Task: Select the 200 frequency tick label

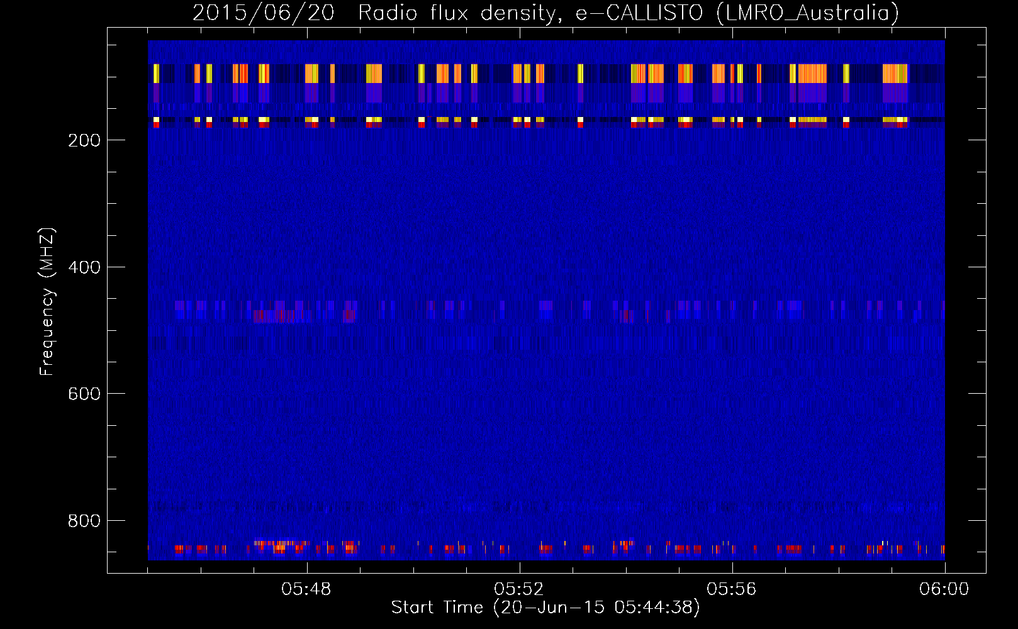Action: point(84,140)
